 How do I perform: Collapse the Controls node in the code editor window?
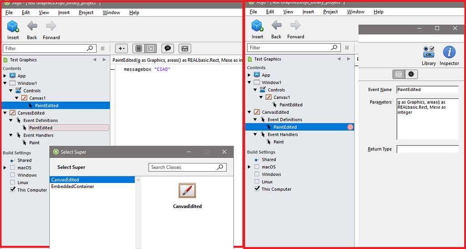coord(11,91)
